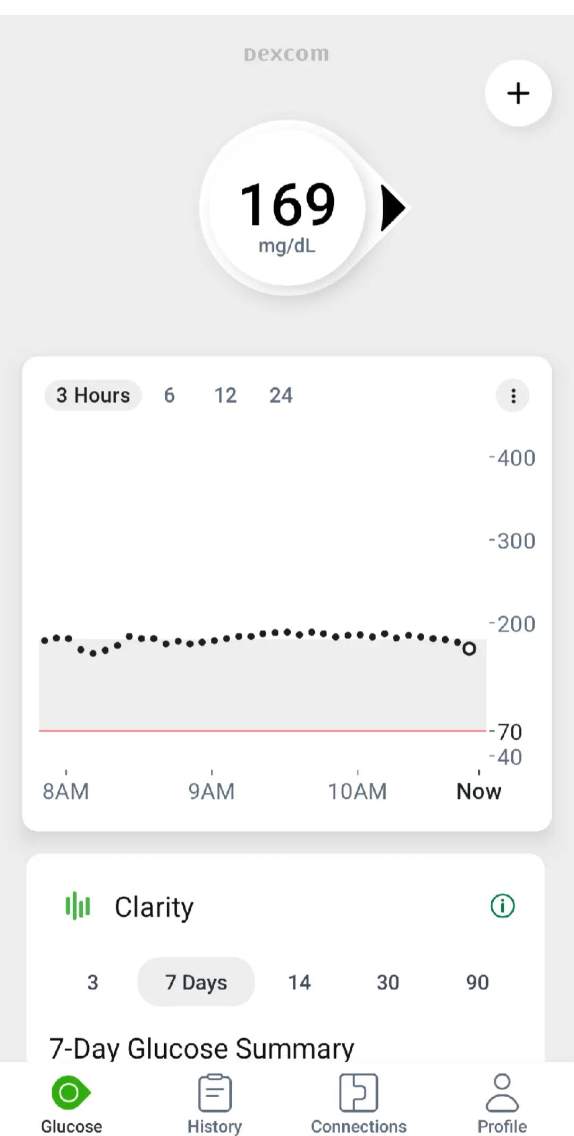Open the Clarity info icon

(x=502, y=906)
